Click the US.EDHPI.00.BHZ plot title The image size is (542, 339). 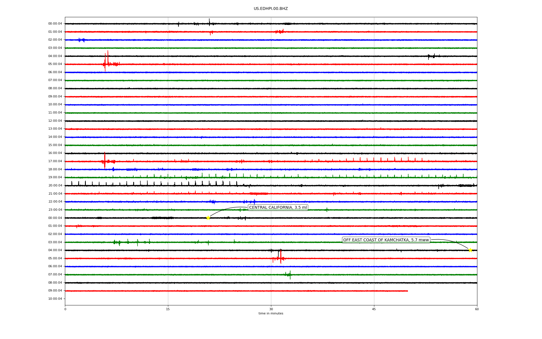[x=270, y=9]
